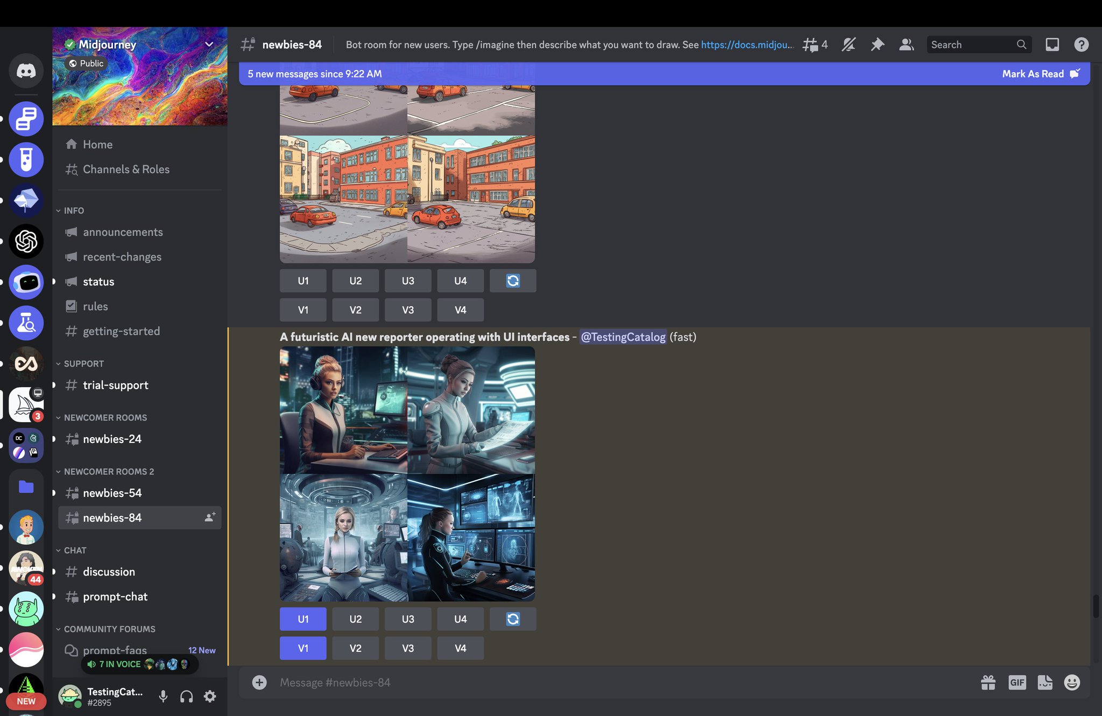The height and width of the screenshot is (716, 1102).
Task: Toggle member list icon
Action: point(907,45)
